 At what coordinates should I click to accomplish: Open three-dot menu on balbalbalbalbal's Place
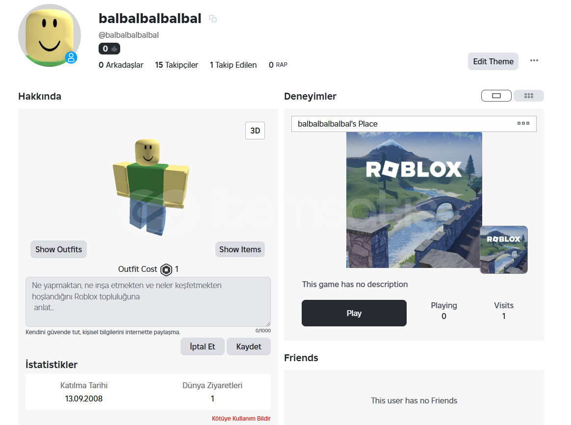point(523,124)
